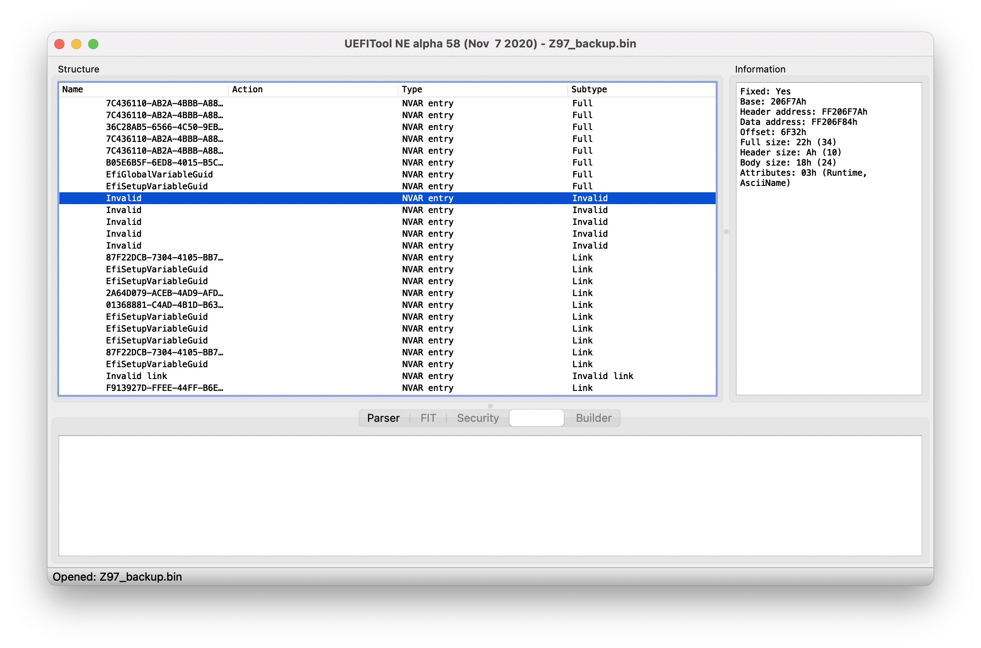Click the 'Attributes: 03h (Runtime,' line
This screenshot has height=648, width=981.
tap(803, 173)
